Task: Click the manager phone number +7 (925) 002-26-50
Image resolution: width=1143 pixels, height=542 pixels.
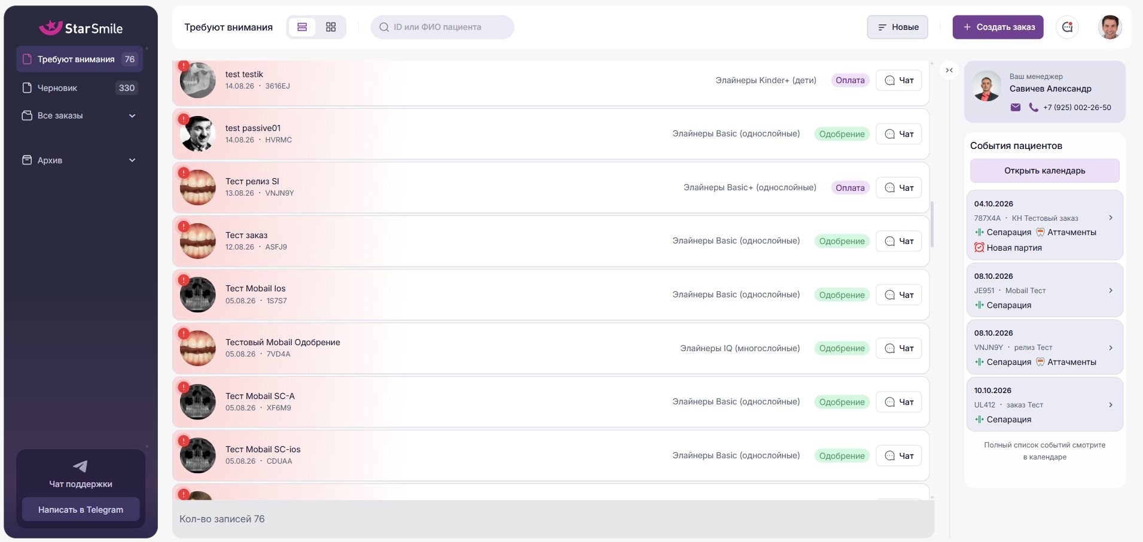Action: click(x=1077, y=108)
